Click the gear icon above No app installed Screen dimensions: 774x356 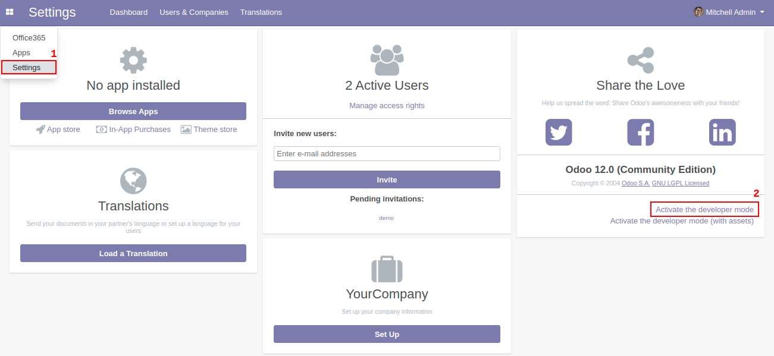(x=133, y=60)
